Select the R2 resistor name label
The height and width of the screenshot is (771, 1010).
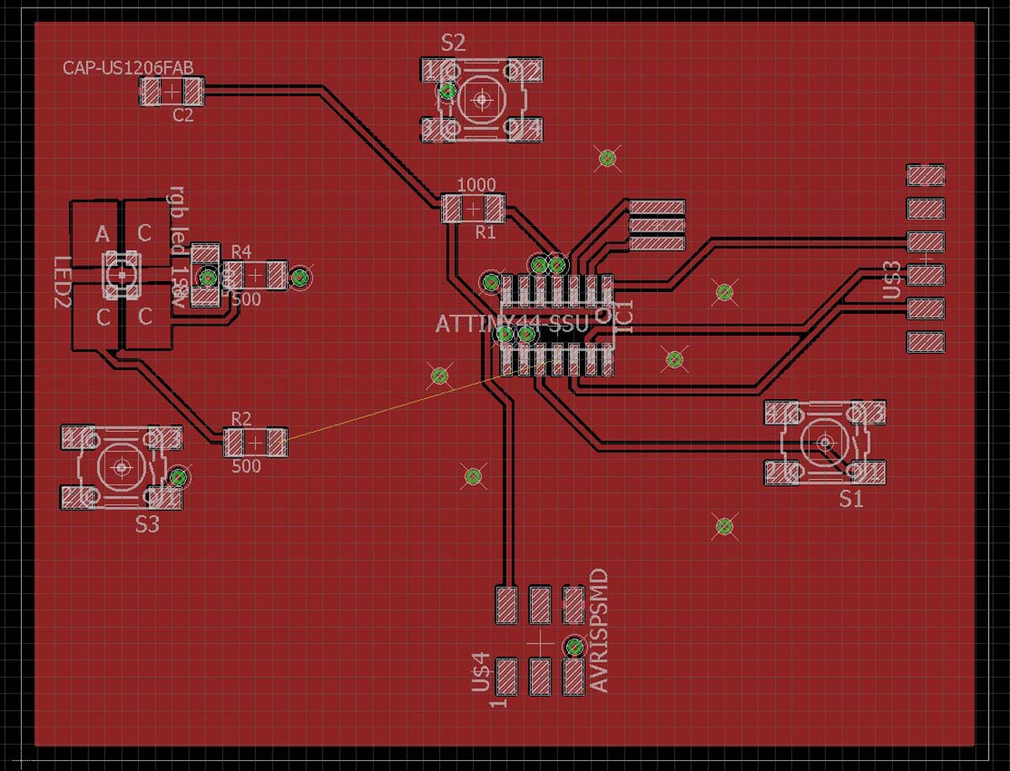[x=242, y=418]
